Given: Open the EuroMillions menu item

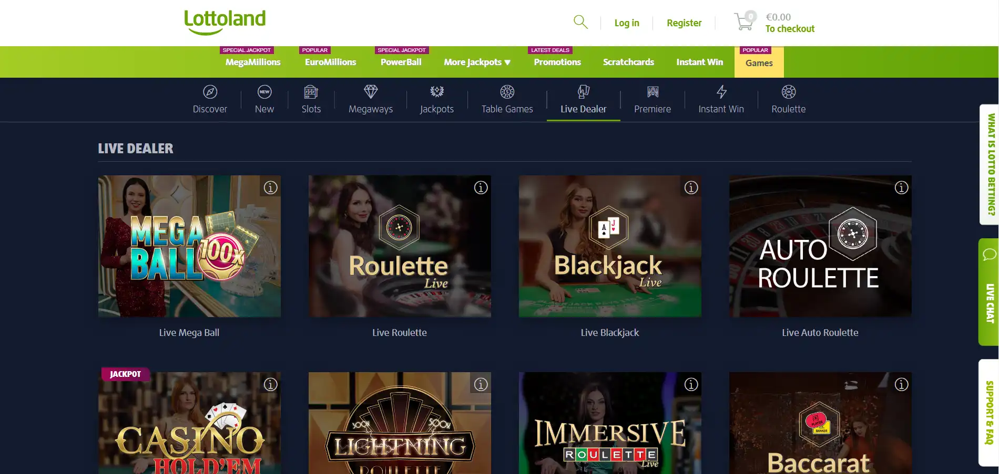Looking at the screenshot, I should point(330,62).
